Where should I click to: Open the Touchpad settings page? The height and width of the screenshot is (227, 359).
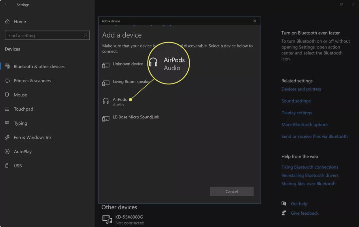[x=23, y=109]
